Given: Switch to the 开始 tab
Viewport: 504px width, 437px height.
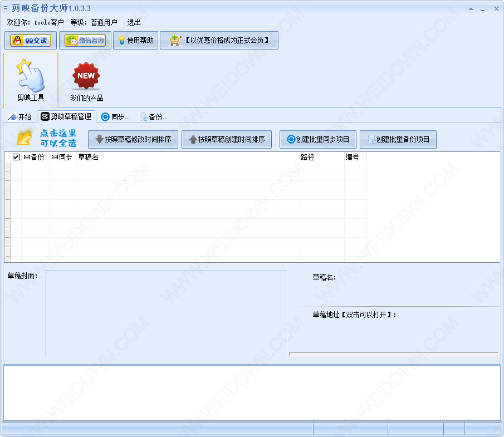Looking at the screenshot, I should point(20,117).
